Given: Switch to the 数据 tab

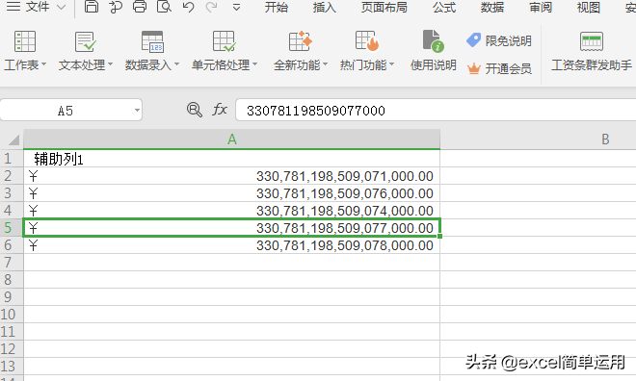Looking at the screenshot, I should [x=492, y=7].
